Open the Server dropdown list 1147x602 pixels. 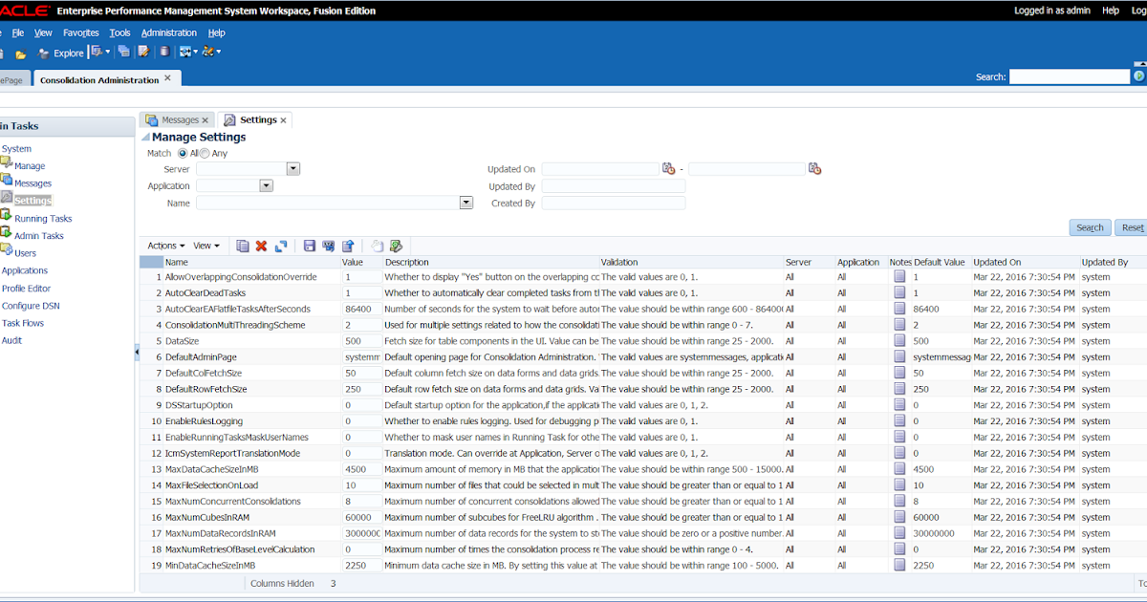coord(293,168)
